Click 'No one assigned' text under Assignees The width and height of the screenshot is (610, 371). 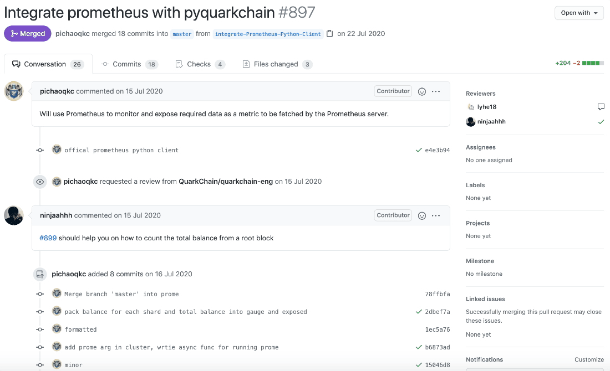click(489, 160)
